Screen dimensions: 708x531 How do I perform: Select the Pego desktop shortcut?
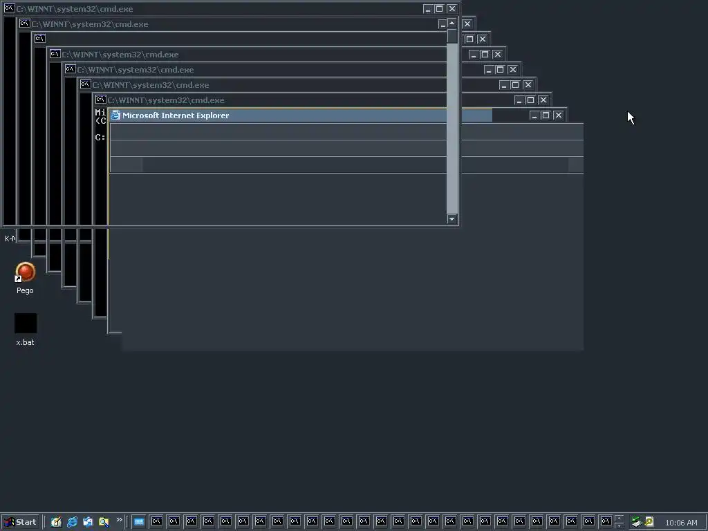coord(25,278)
